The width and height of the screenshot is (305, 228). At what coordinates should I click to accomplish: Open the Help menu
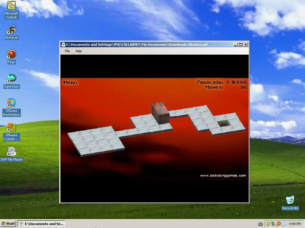(x=79, y=51)
